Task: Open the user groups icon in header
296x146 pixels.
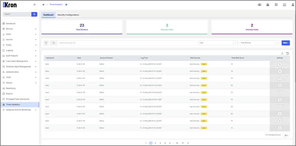Action: point(260,5)
